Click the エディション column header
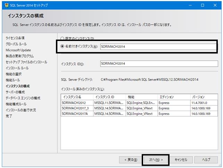 [174, 97]
